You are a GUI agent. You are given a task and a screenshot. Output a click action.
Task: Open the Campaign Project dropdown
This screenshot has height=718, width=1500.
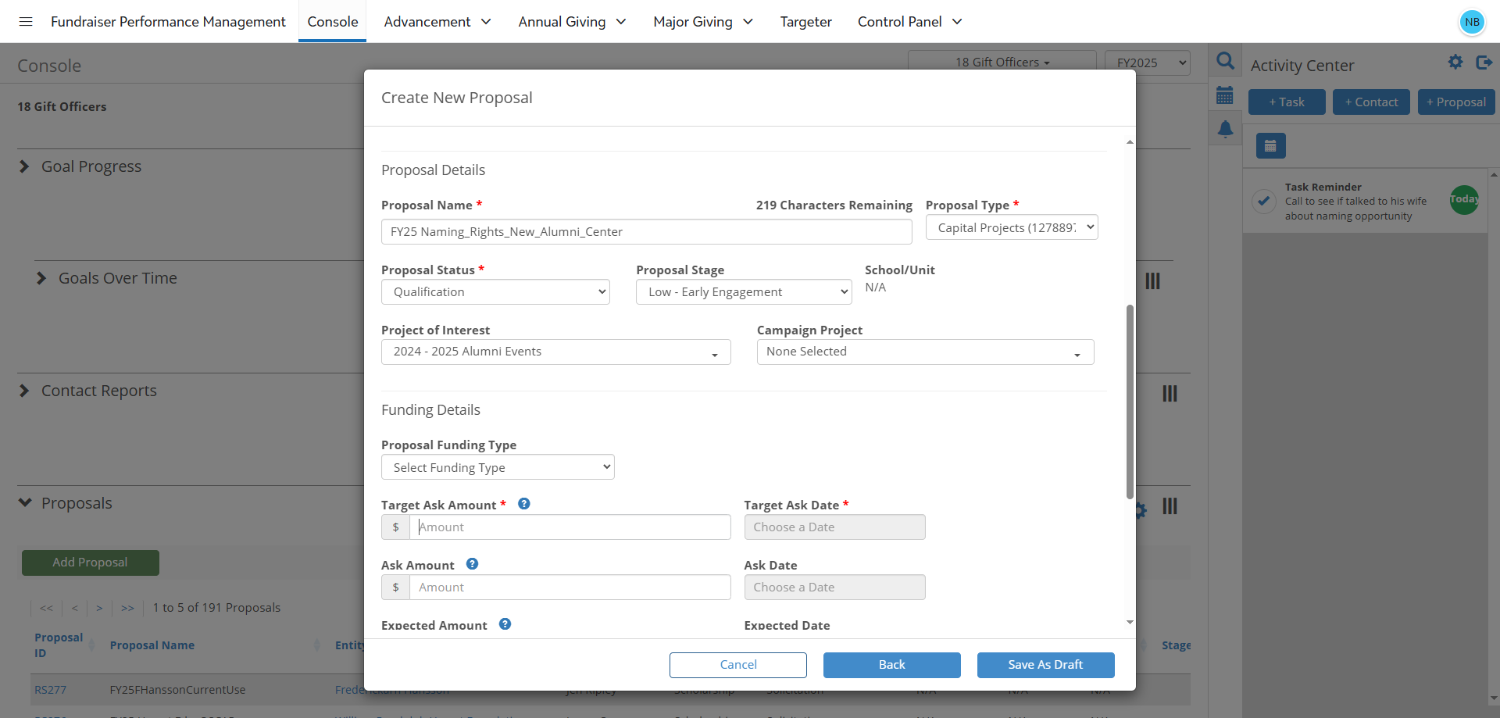[925, 352]
